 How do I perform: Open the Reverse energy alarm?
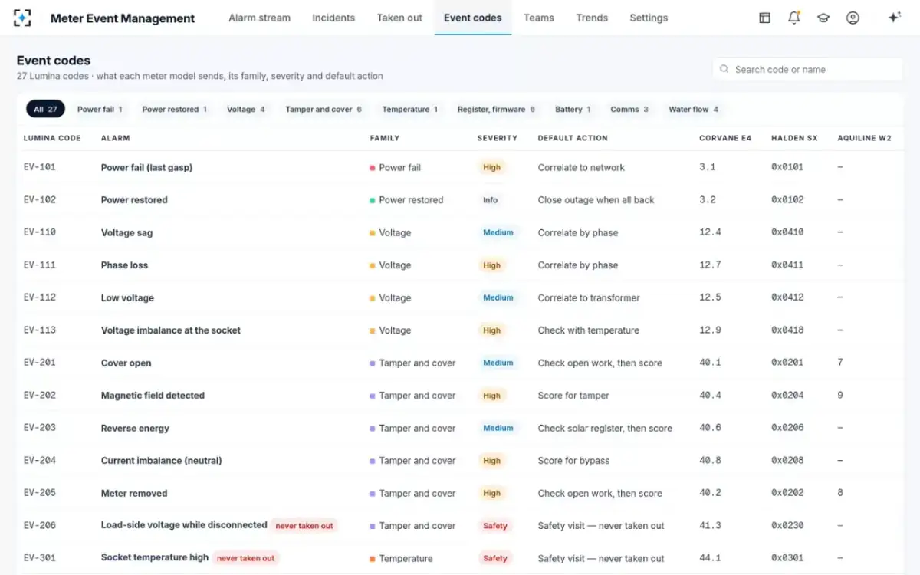pyautogui.click(x=135, y=428)
